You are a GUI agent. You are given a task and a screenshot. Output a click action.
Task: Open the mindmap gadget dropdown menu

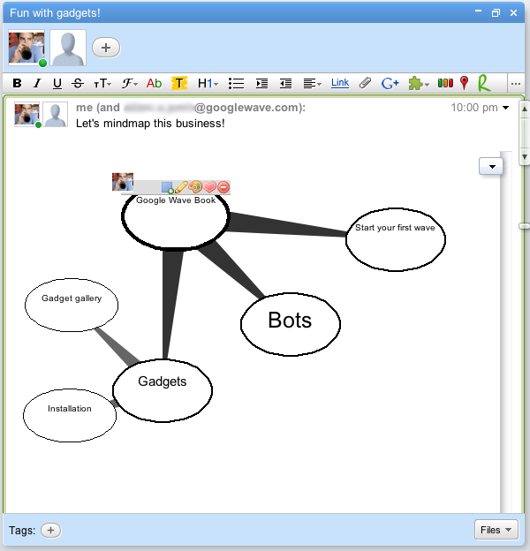pyautogui.click(x=491, y=166)
